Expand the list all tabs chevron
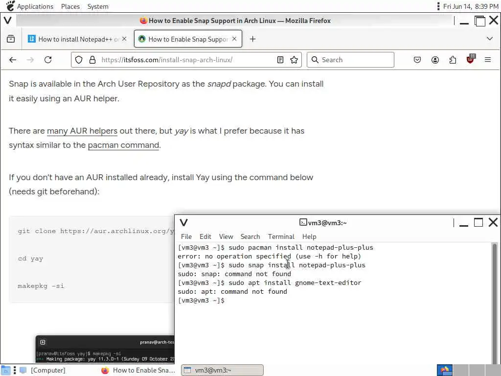This screenshot has height=376, width=501. coord(489,39)
